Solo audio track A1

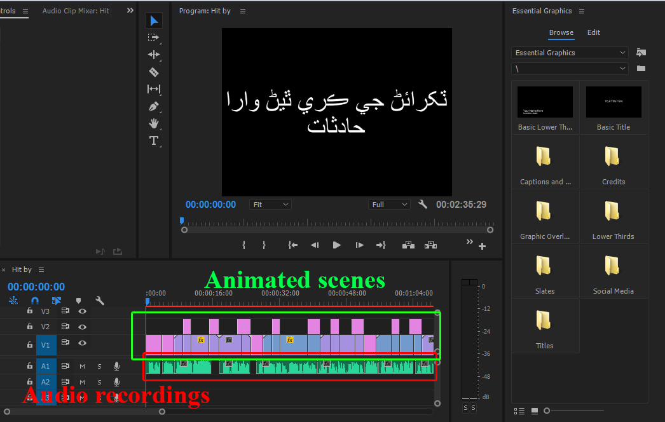99,366
